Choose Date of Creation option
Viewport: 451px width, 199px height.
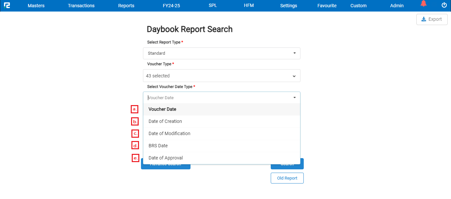pos(165,122)
